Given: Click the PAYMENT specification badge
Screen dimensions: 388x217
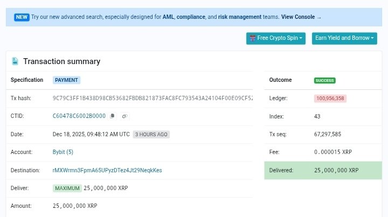Looking at the screenshot, I should 66,80.
